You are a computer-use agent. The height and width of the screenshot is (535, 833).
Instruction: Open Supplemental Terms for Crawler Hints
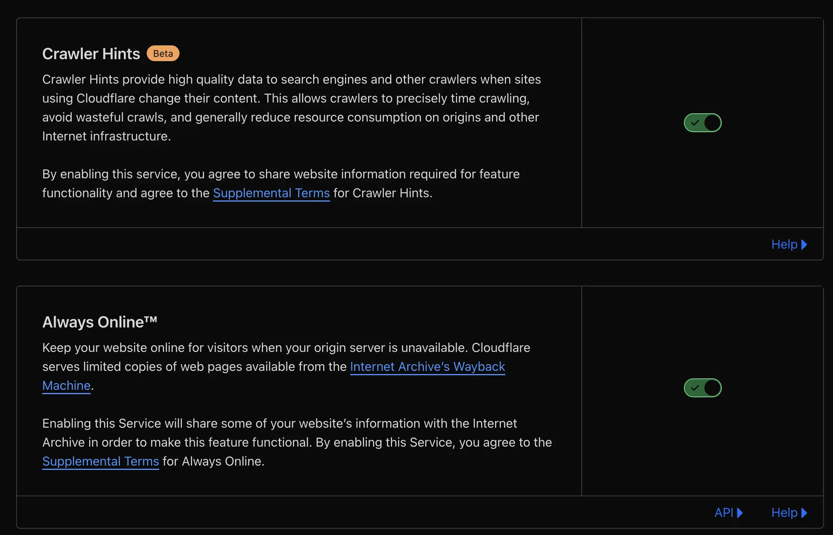point(271,193)
